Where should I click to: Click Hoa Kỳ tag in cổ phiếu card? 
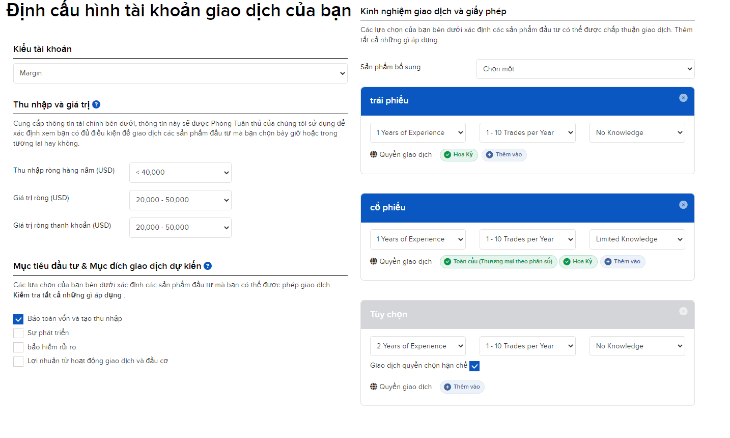578,262
